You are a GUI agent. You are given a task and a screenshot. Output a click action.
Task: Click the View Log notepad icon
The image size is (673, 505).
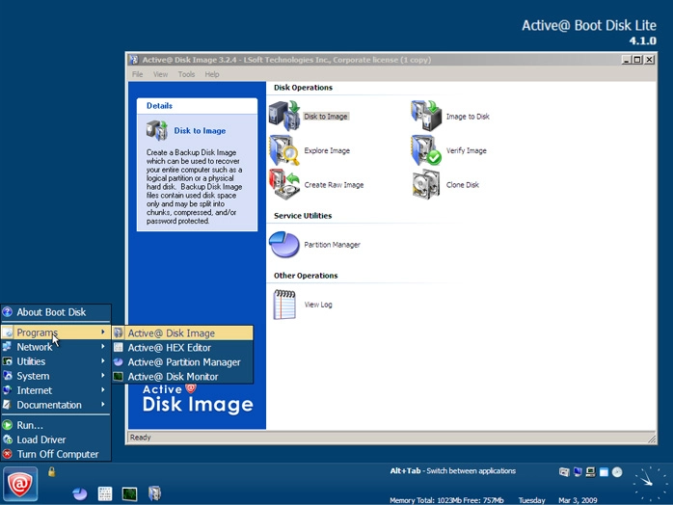pyautogui.click(x=284, y=305)
